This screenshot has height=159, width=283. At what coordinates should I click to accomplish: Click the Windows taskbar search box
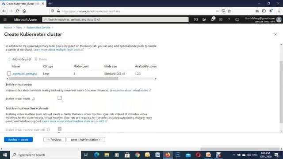click(46, 155)
